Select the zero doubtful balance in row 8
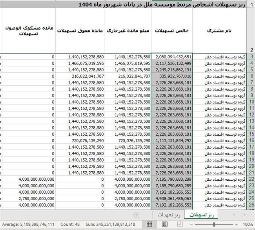This screenshot has width=255, height=230. [29, 89]
